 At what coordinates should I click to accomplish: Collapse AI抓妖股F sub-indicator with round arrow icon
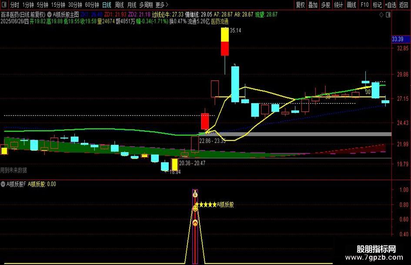coord(3,184)
